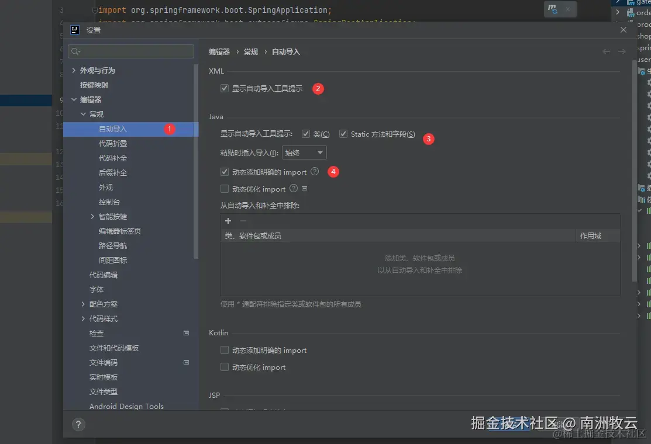This screenshot has height=444, width=651.
Task: Focus the settings search input field
Action: (131, 51)
